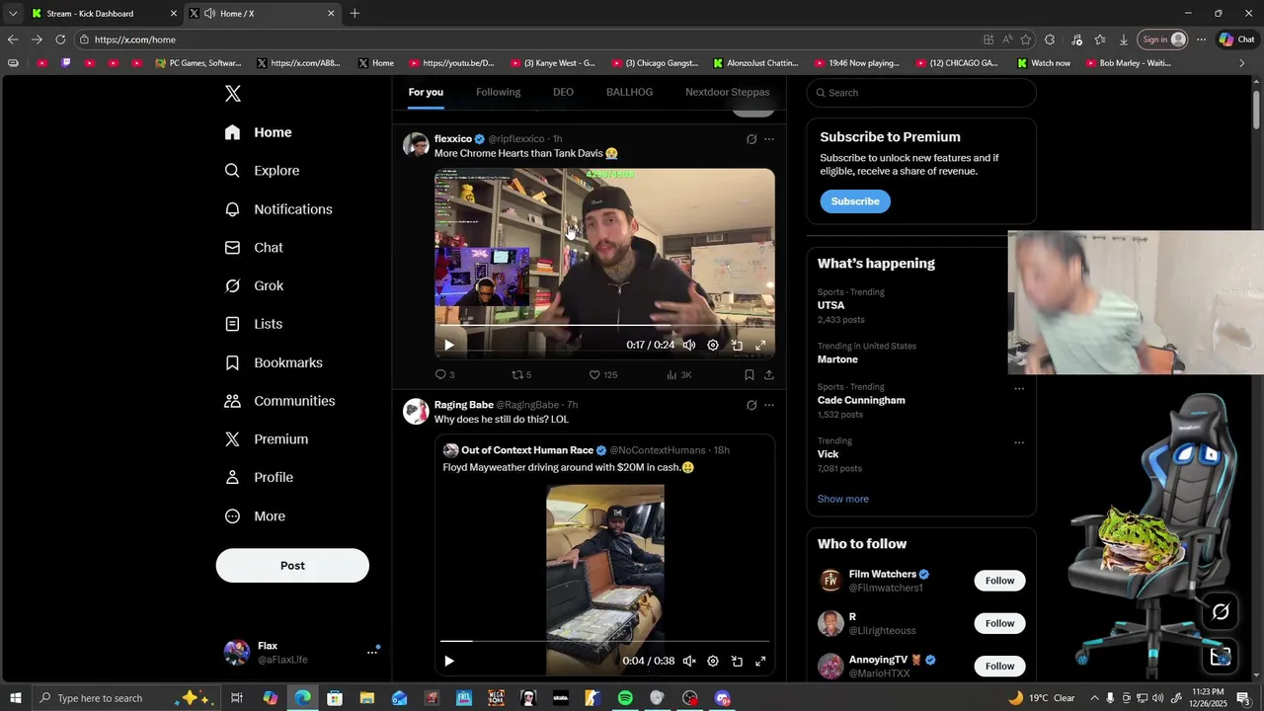Screen dimensions: 1264x711
Task: Click the Search field on X
Action: point(921,93)
